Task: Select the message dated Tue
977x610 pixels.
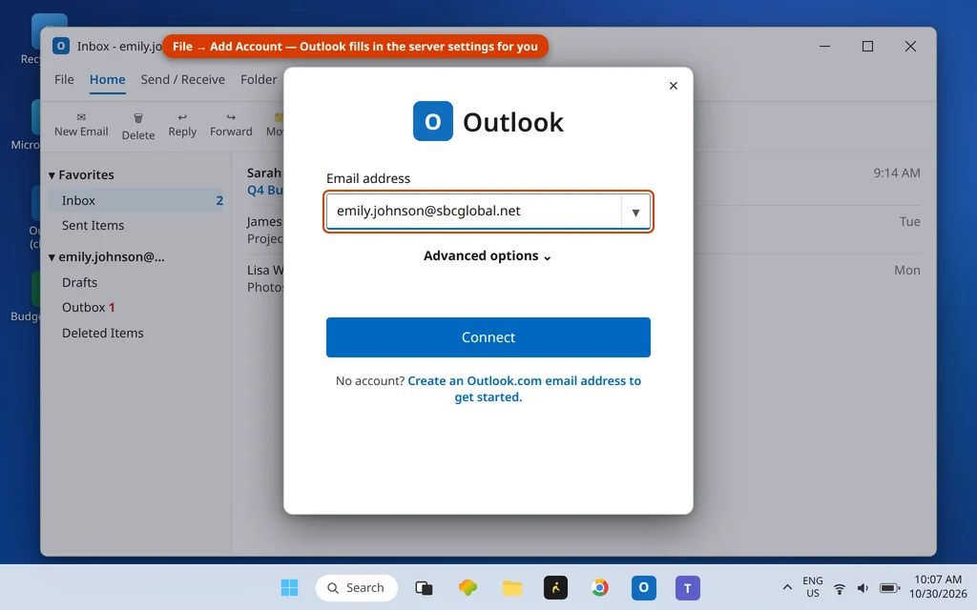Action: coord(583,230)
